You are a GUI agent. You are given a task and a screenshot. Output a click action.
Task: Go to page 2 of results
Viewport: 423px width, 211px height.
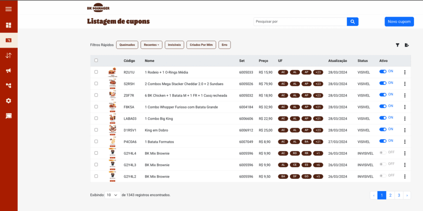[x=390, y=195]
